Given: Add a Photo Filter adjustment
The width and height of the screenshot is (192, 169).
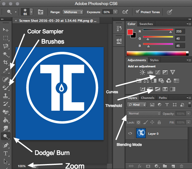Looking at the screenshot, I should pos(161,80).
